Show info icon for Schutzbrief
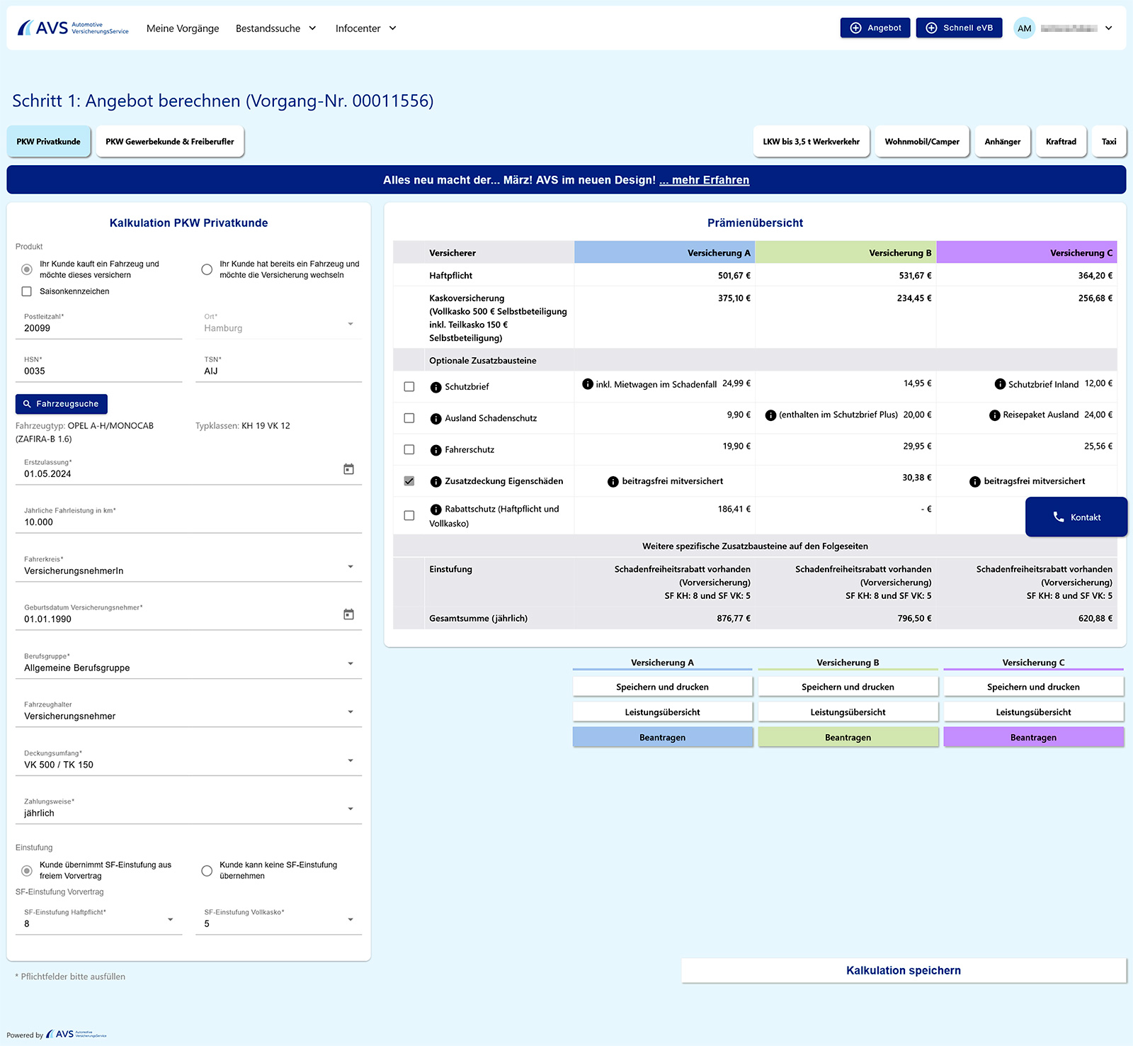 (x=436, y=387)
